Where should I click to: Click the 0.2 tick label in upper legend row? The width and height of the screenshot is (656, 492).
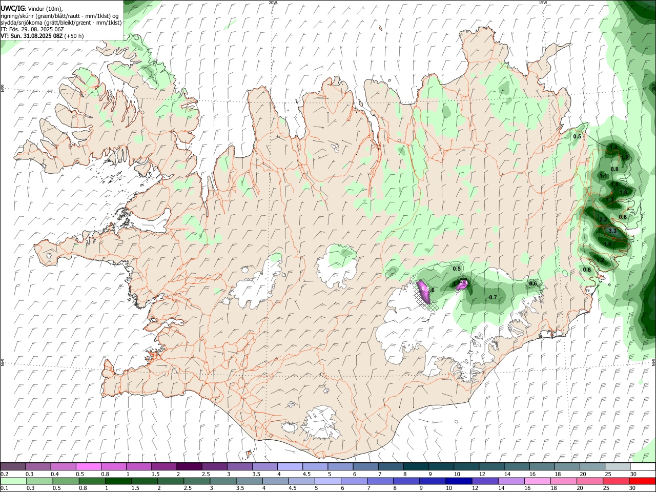pyautogui.click(x=4, y=474)
